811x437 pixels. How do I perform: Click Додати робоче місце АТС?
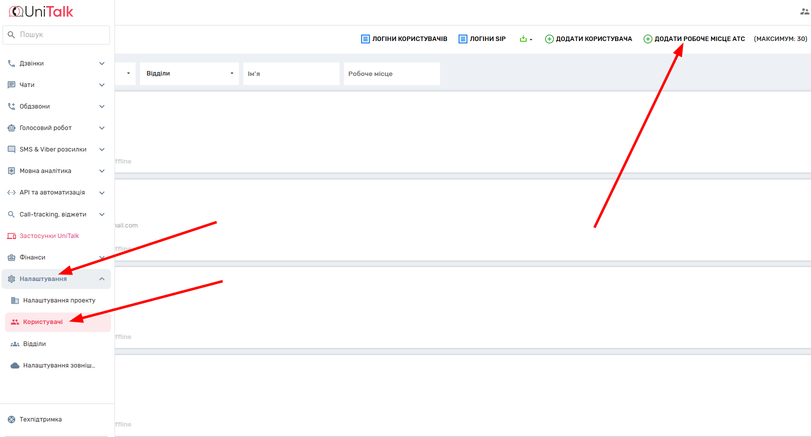click(694, 38)
